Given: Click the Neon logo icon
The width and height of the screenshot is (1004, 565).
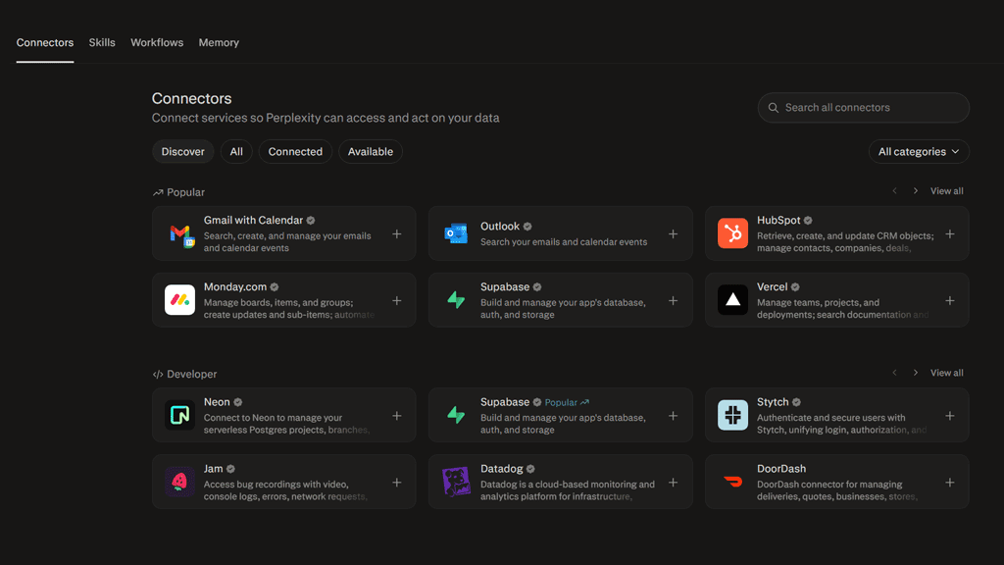Looking at the screenshot, I should (x=180, y=415).
